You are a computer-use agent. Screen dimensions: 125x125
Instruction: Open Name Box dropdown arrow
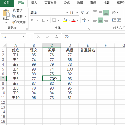pos(23,36)
